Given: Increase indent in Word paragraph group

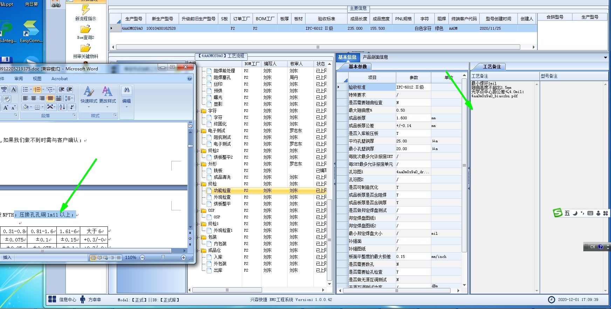Looking at the screenshot, I should point(69,90).
